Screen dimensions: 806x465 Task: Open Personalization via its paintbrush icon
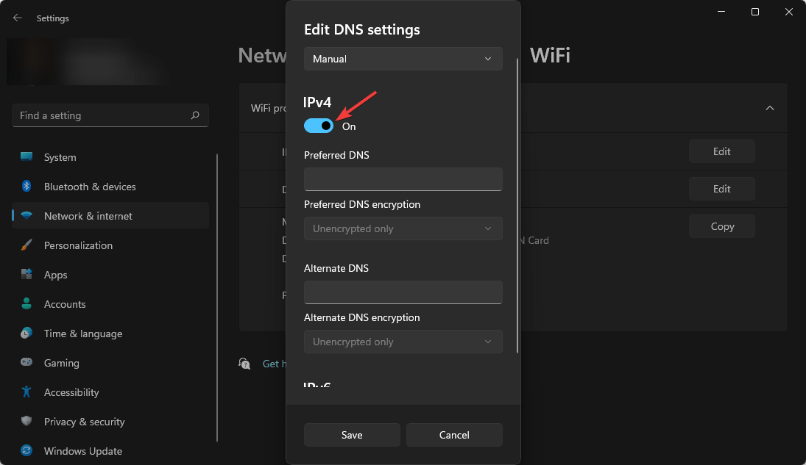(x=26, y=245)
